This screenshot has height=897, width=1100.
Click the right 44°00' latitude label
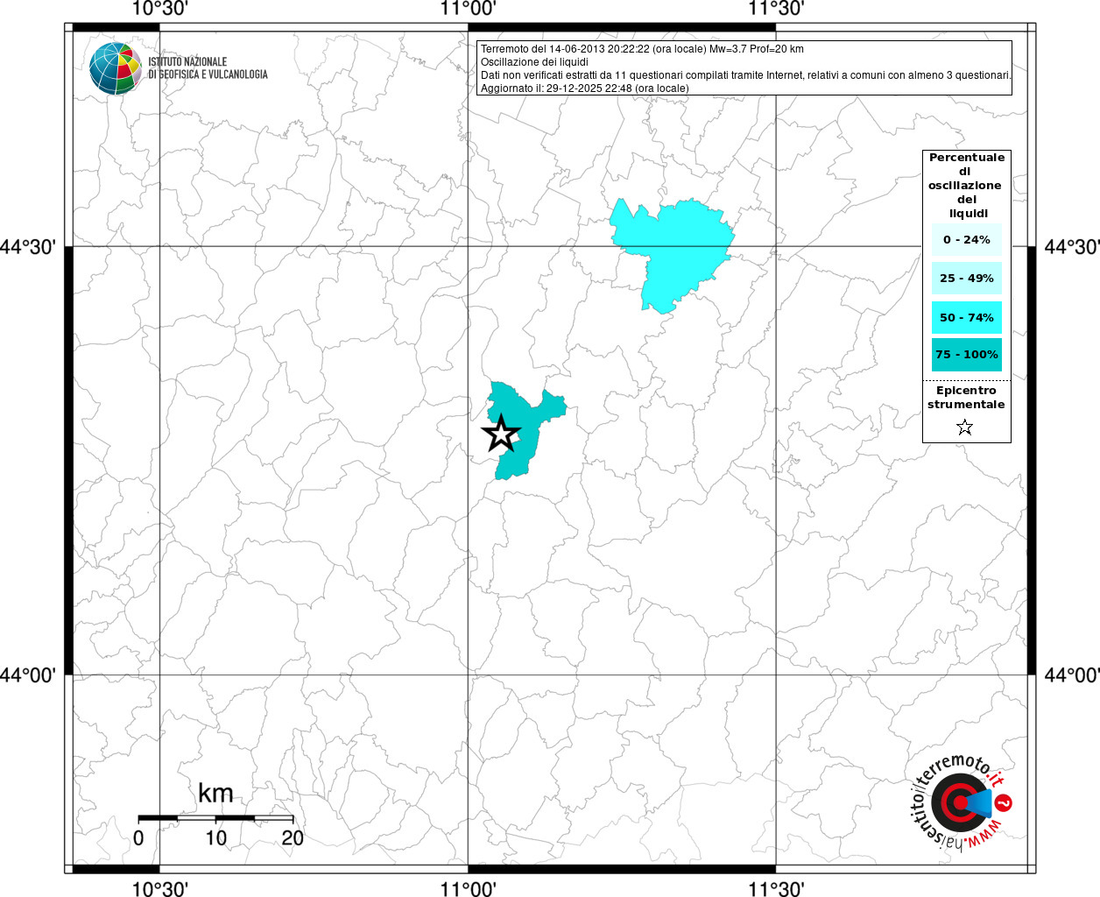click(1071, 675)
